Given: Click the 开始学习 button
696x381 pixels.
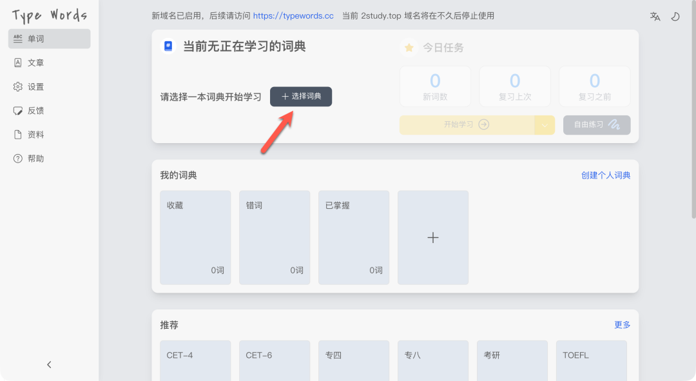Looking at the screenshot, I should click(x=467, y=125).
